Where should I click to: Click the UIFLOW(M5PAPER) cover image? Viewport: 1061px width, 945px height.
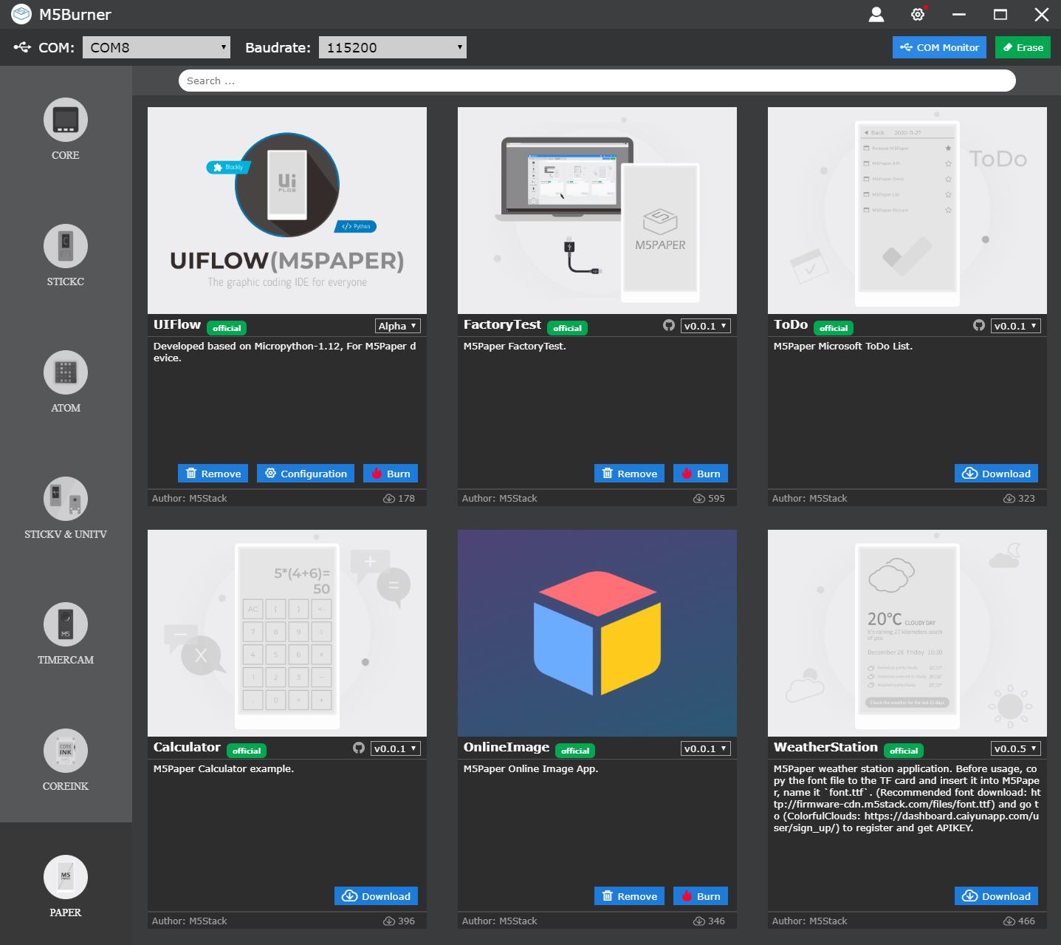pos(287,211)
